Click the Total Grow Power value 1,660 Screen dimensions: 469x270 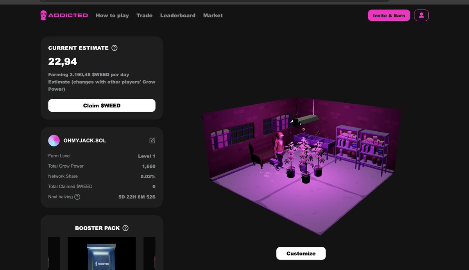click(149, 166)
